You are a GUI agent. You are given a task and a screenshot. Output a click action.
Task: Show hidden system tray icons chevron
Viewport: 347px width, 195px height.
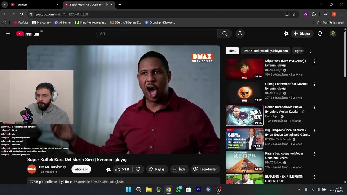pos(299,190)
